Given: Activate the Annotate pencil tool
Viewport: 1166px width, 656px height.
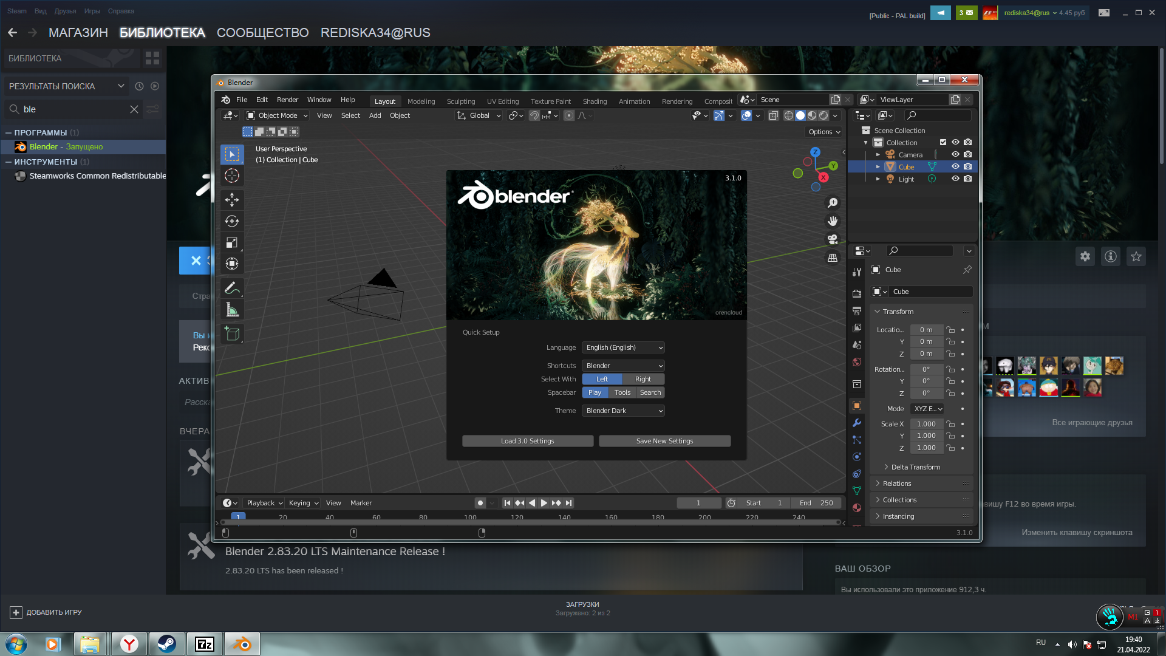Looking at the screenshot, I should 231,288.
